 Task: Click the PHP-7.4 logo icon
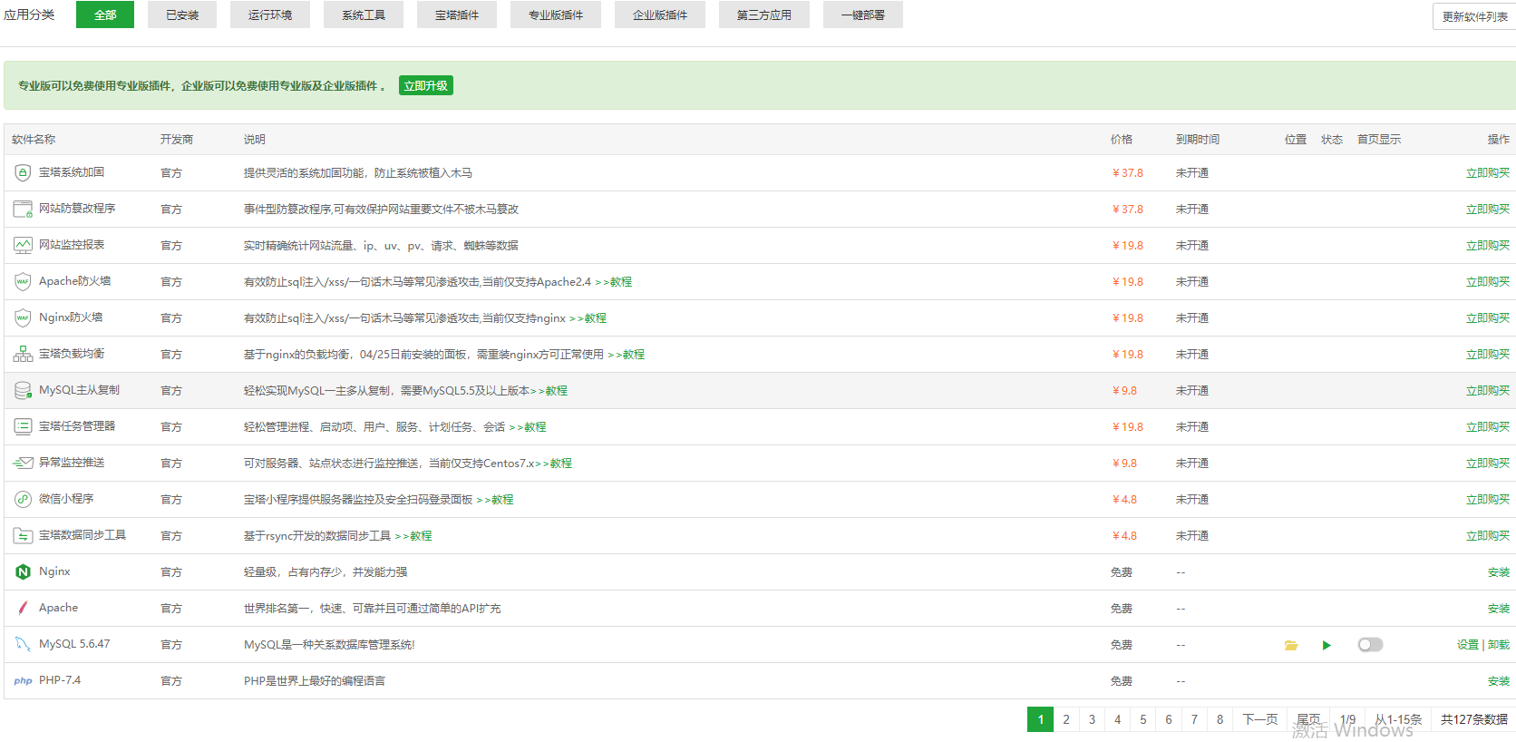pos(23,680)
